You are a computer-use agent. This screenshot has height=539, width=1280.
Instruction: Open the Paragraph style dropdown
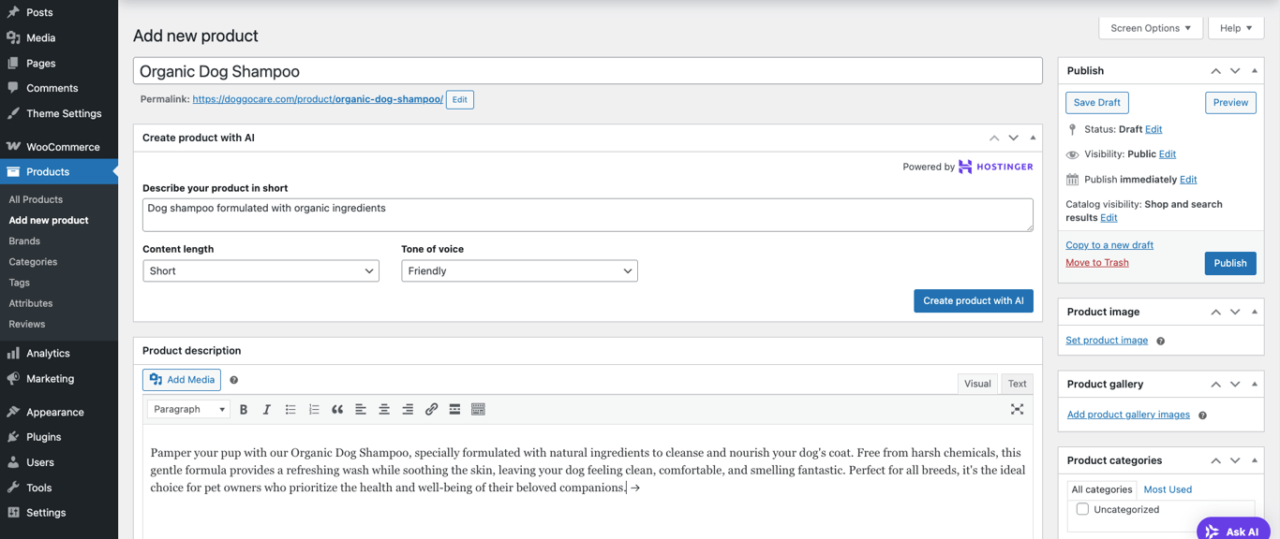click(187, 409)
